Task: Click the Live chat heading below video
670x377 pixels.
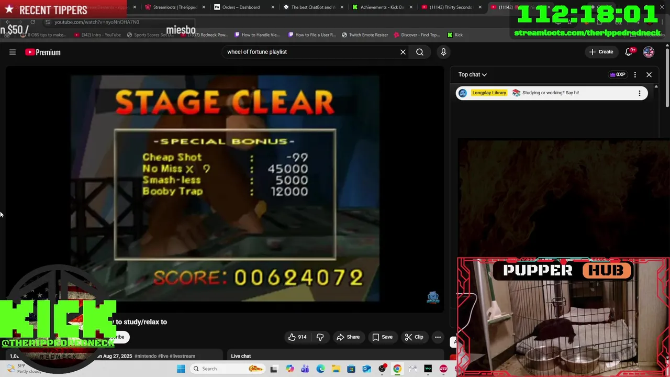Action: (241, 356)
